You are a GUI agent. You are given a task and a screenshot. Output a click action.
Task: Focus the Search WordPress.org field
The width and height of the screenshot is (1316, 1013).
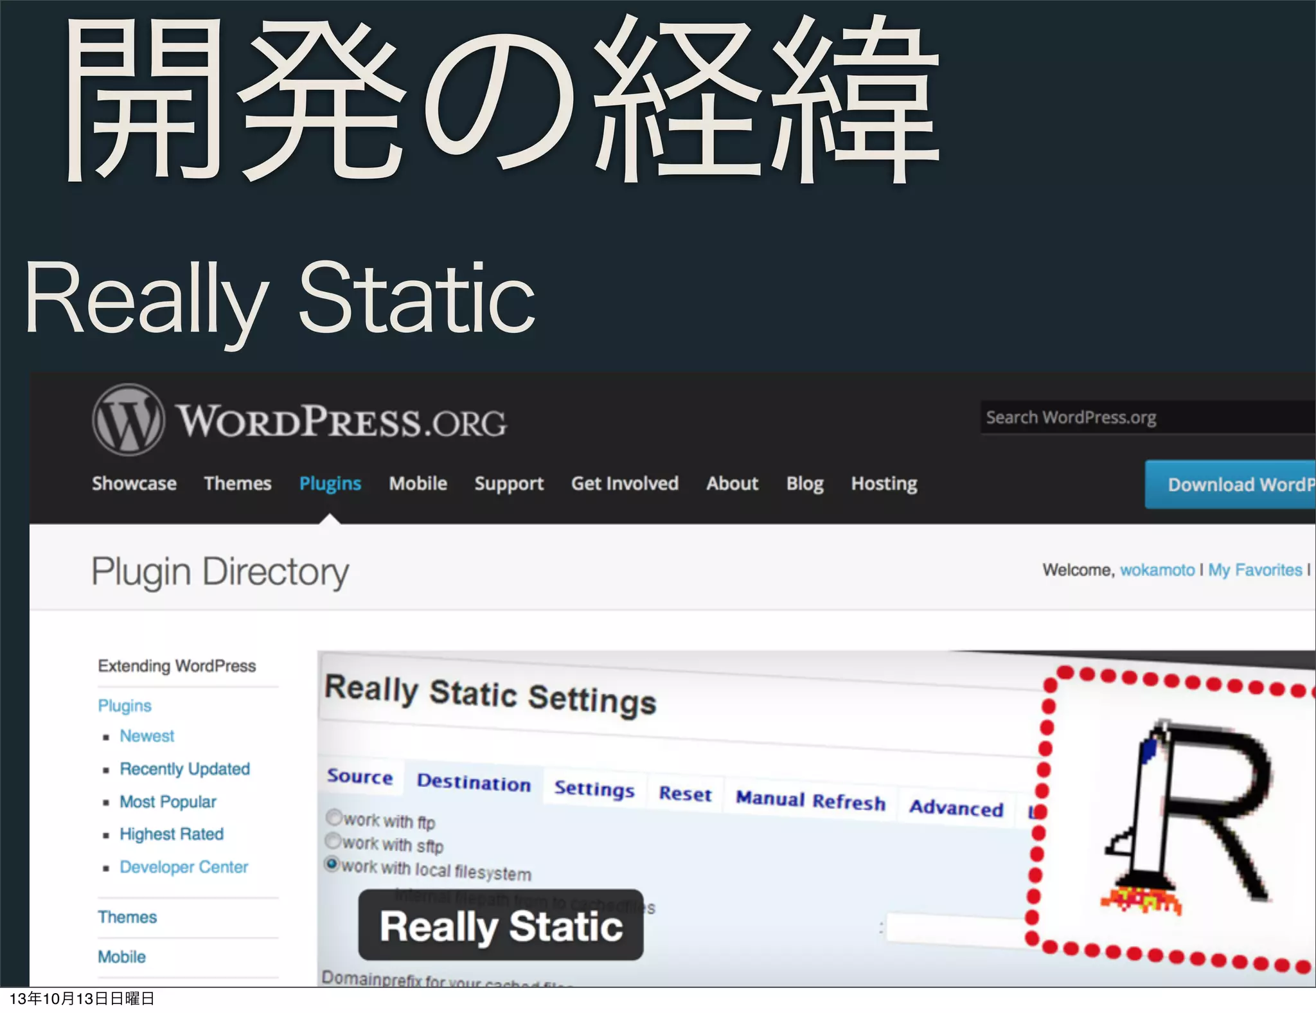point(1148,418)
